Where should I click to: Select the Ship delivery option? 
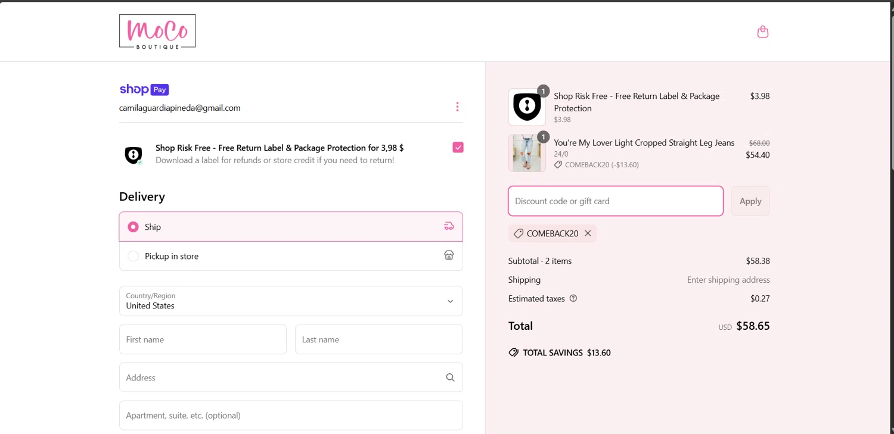pyautogui.click(x=134, y=227)
